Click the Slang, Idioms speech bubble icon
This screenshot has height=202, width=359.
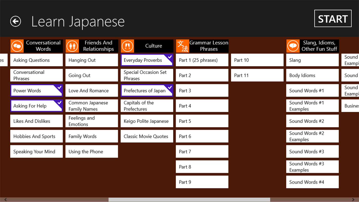tap(293, 46)
